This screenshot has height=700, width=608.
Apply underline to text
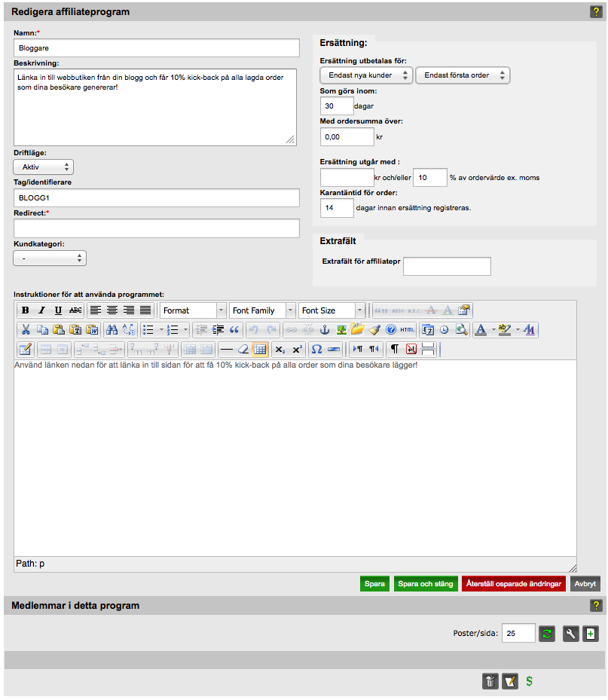[x=59, y=310]
